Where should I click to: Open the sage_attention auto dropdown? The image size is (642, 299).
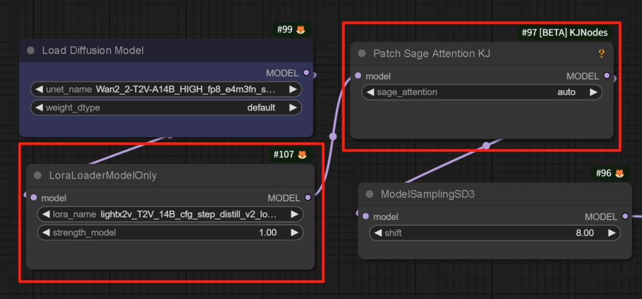(x=482, y=93)
